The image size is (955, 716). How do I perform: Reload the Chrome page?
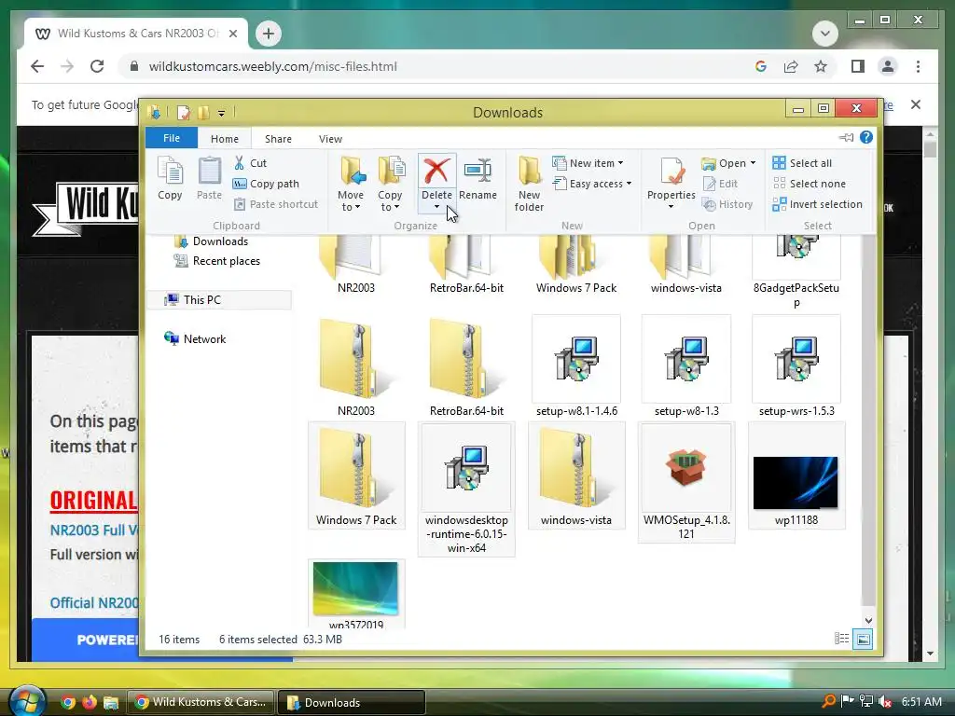pyautogui.click(x=97, y=66)
